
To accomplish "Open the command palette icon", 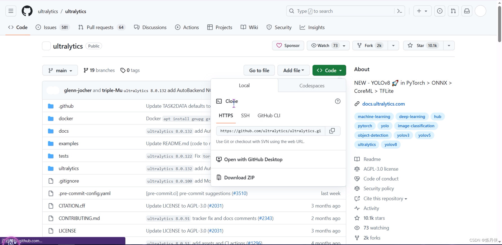I will (399, 11).
